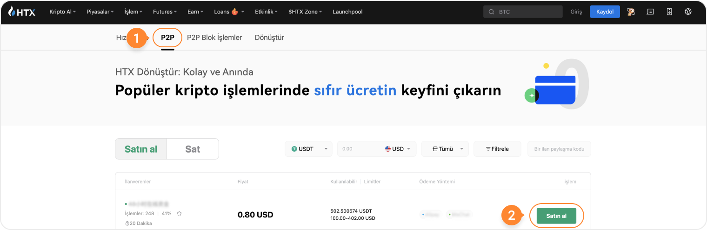Expand the İşlem menu
This screenshot has height=230, width=707.
pyautogui.click(x=133, y=12)
